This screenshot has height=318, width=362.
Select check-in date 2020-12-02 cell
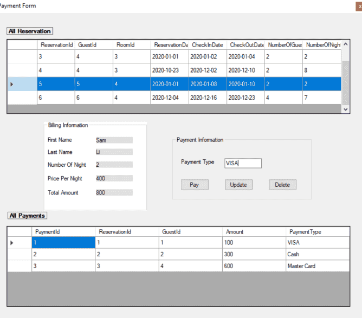tap(208, 70)
